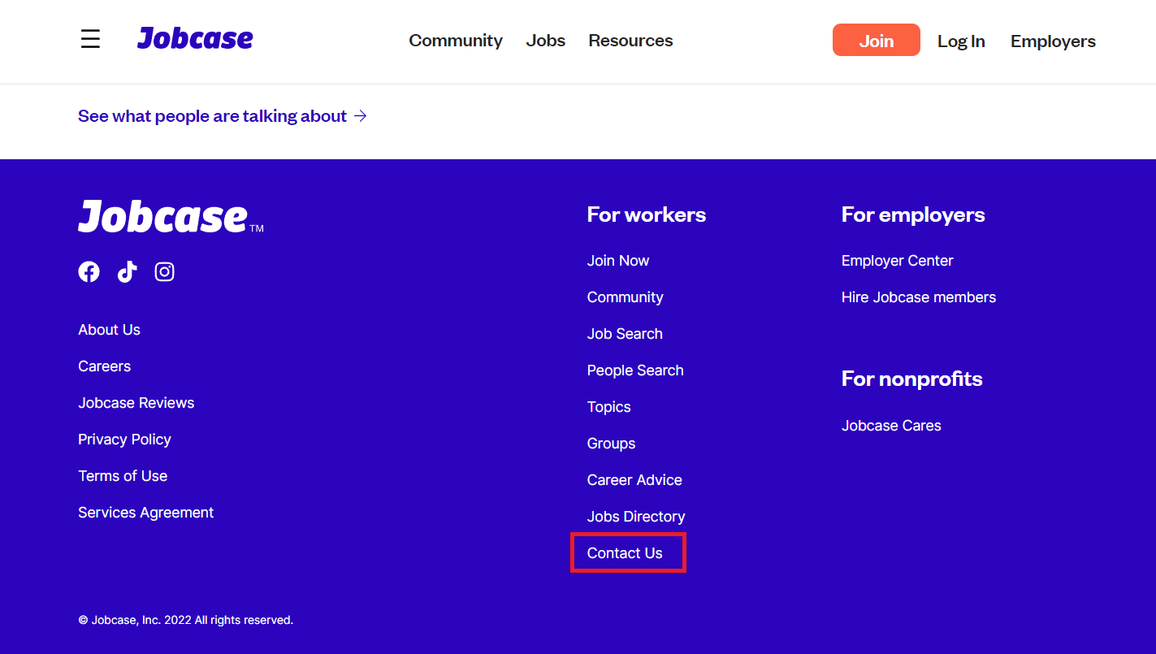This screenshot has height=654, width=1156.
Task: Click See what people are talking about
Action: (x=211, y=115)
